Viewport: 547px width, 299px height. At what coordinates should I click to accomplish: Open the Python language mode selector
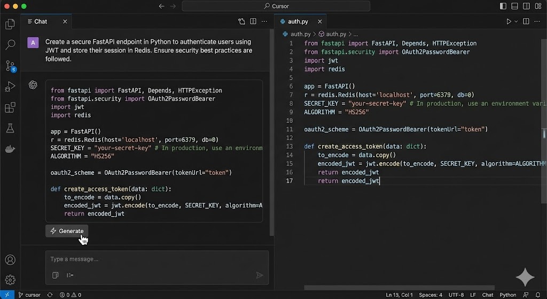[507, 295]
